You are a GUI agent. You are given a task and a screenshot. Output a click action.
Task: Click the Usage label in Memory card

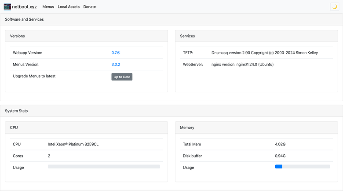pos(188,168)
